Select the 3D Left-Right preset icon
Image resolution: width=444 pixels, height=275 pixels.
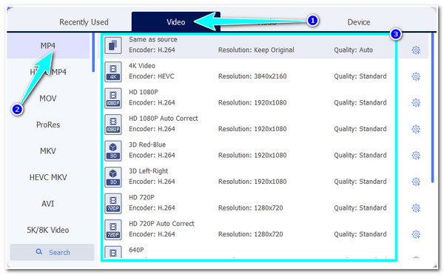pos(113,177)
